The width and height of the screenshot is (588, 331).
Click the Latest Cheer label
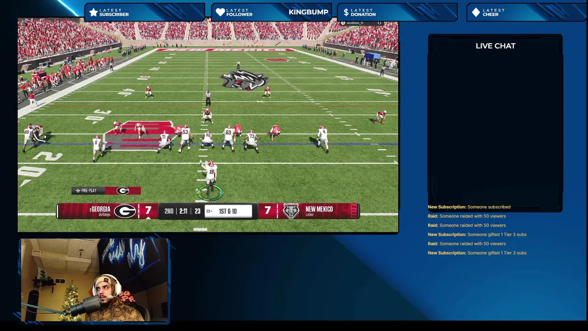(494, 12)
